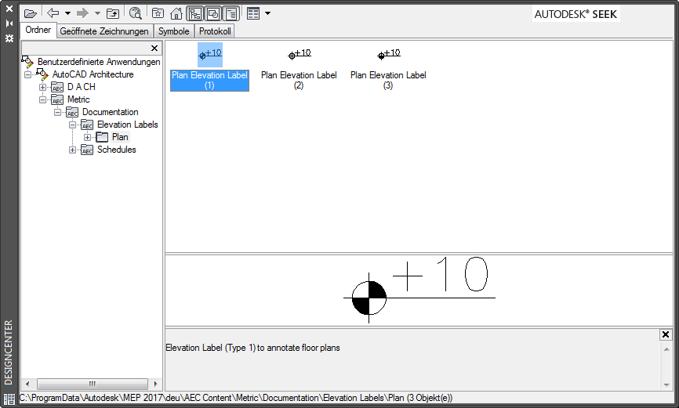The height and width of the screenshot is (408, 679).
Task: Close the DesignCenter palette
Action: coord(9,8)
